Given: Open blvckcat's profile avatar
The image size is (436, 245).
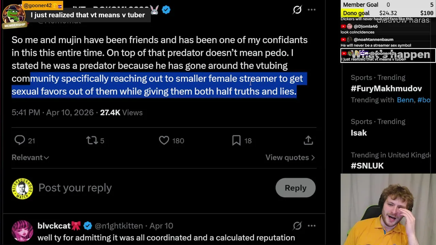Looking at the screenshot, I should click(x=22, y=230).
